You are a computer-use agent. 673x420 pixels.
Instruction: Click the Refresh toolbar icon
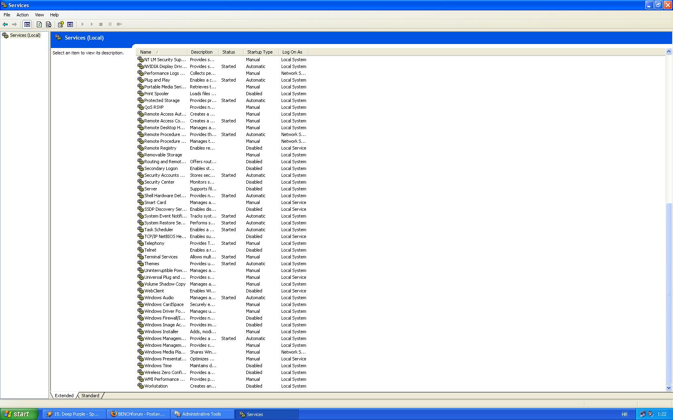click(x=39, y=24)
